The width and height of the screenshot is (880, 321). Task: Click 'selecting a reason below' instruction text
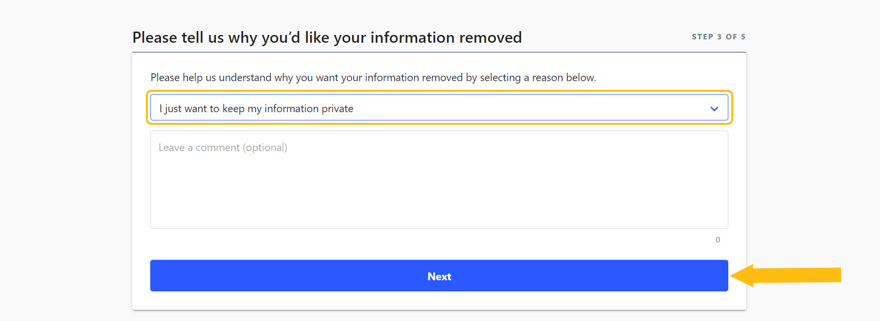click(x=538, y=78)
